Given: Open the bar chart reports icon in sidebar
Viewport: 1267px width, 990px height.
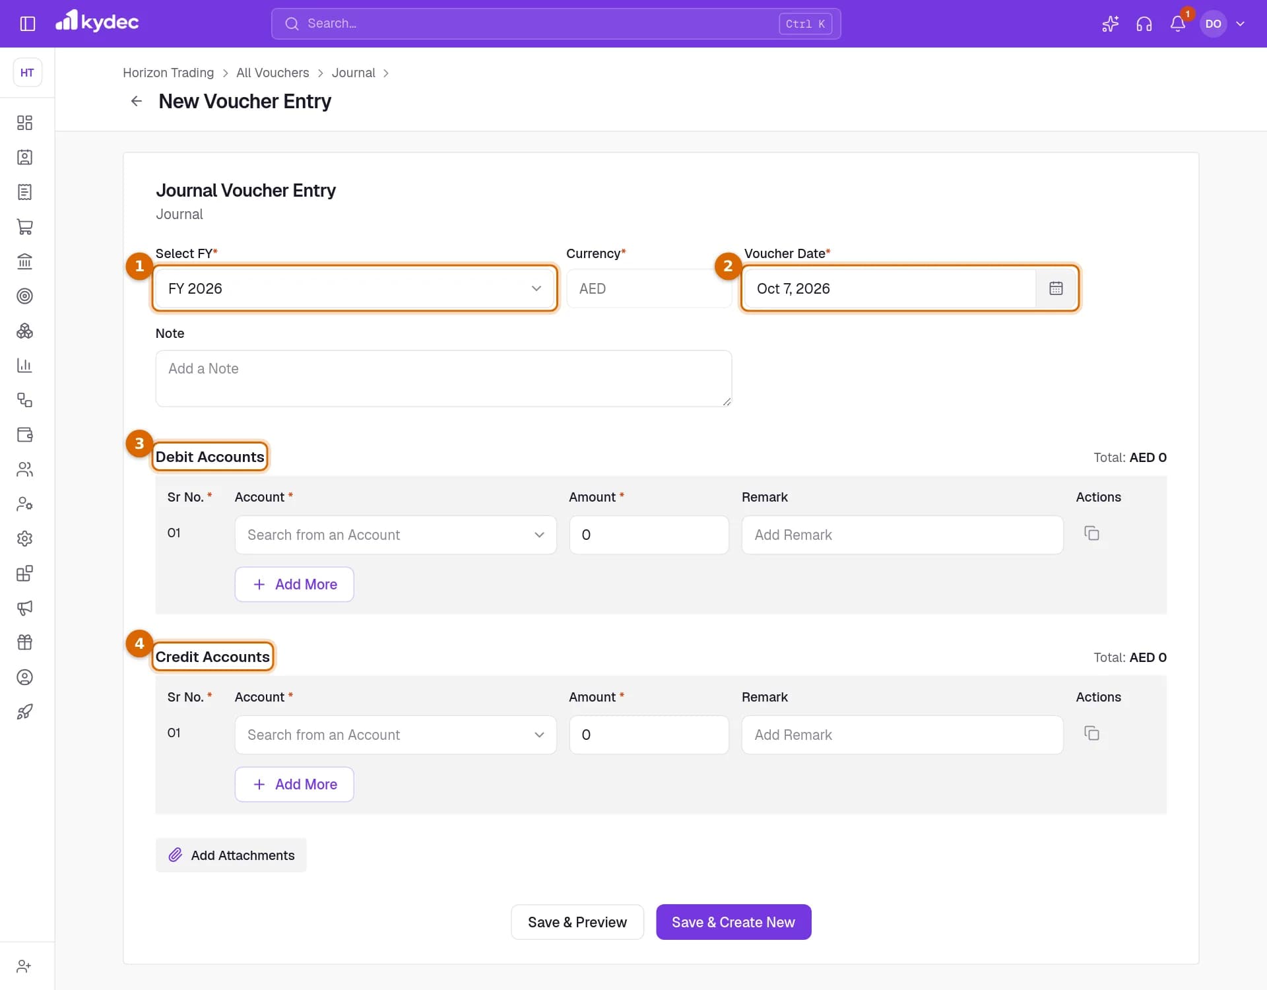Looking at the screenshot, I should (24, 365).
